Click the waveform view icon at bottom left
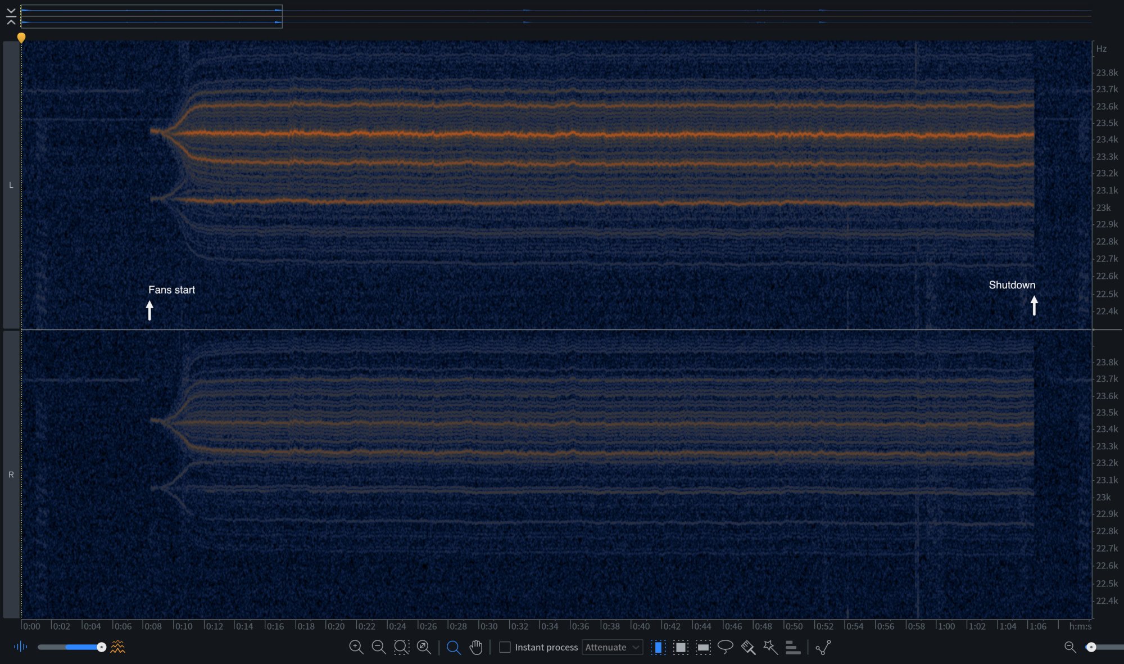Image resolution: width=1124 pixels, height=664 pixels. tap(20, 647)
